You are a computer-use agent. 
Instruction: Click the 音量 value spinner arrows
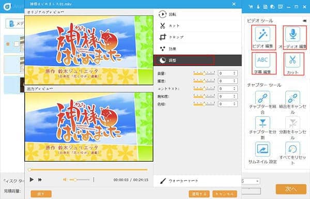234,73
